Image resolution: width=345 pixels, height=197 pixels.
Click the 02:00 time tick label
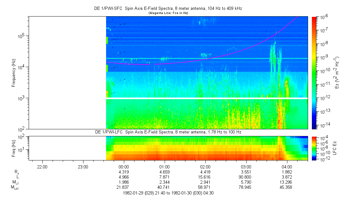click(x=205, y=167)
